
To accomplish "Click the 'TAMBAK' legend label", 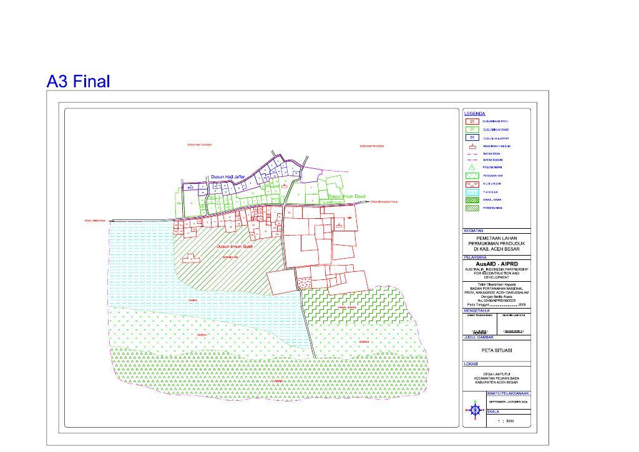I will coord(490,192).
